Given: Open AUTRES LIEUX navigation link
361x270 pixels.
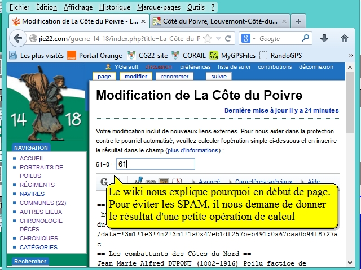Looking at the screenshot, I should click(41, 211).
